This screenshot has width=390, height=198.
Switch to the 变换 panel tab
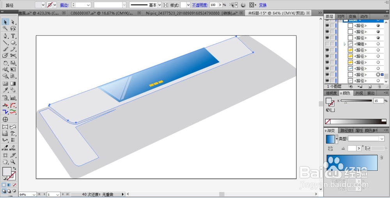point(352,16)
